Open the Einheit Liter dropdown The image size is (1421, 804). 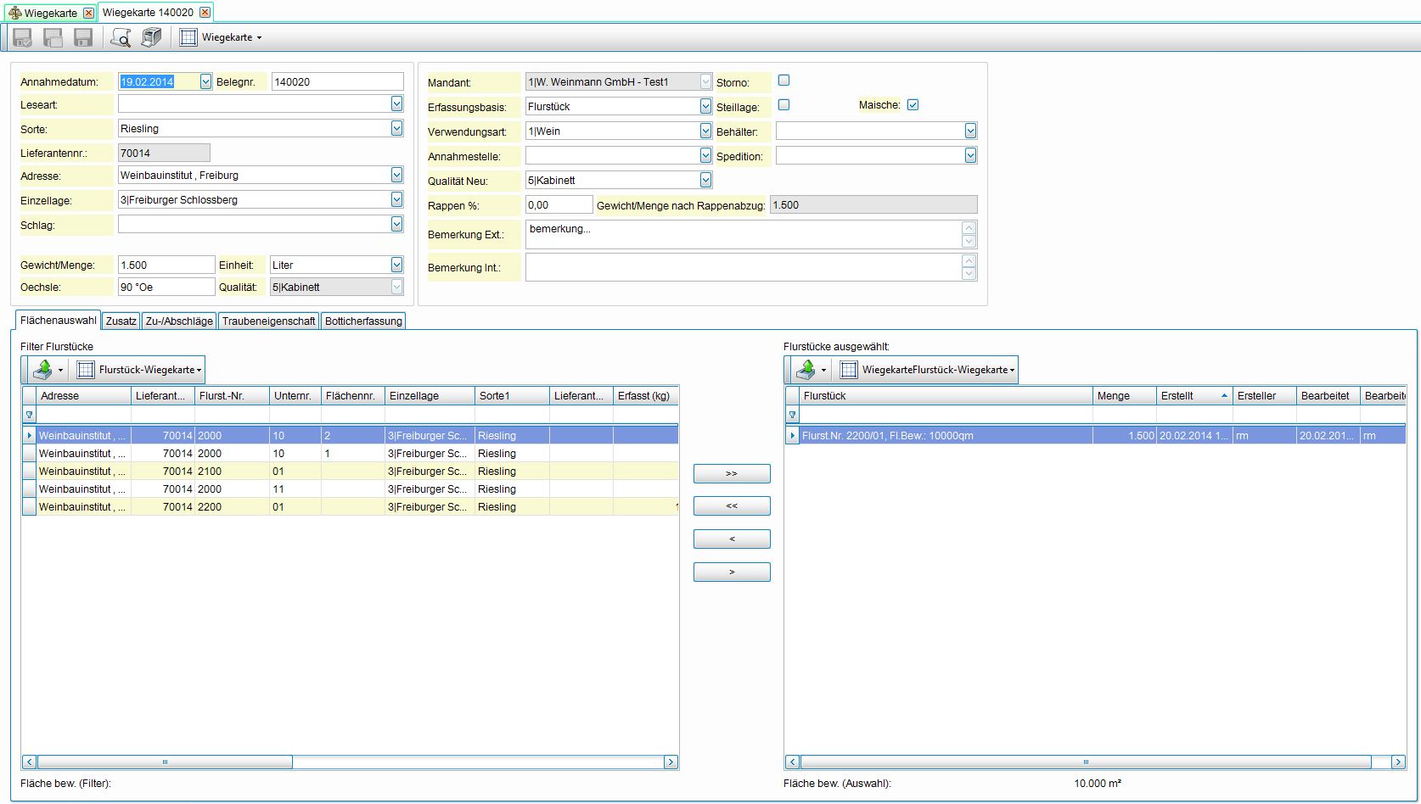click(396, 265)
